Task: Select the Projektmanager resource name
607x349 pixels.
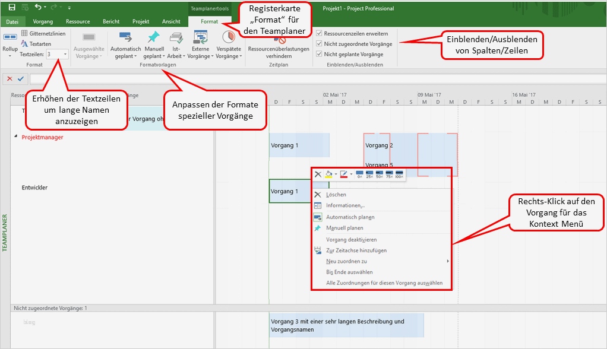Action: click(42, 137)
